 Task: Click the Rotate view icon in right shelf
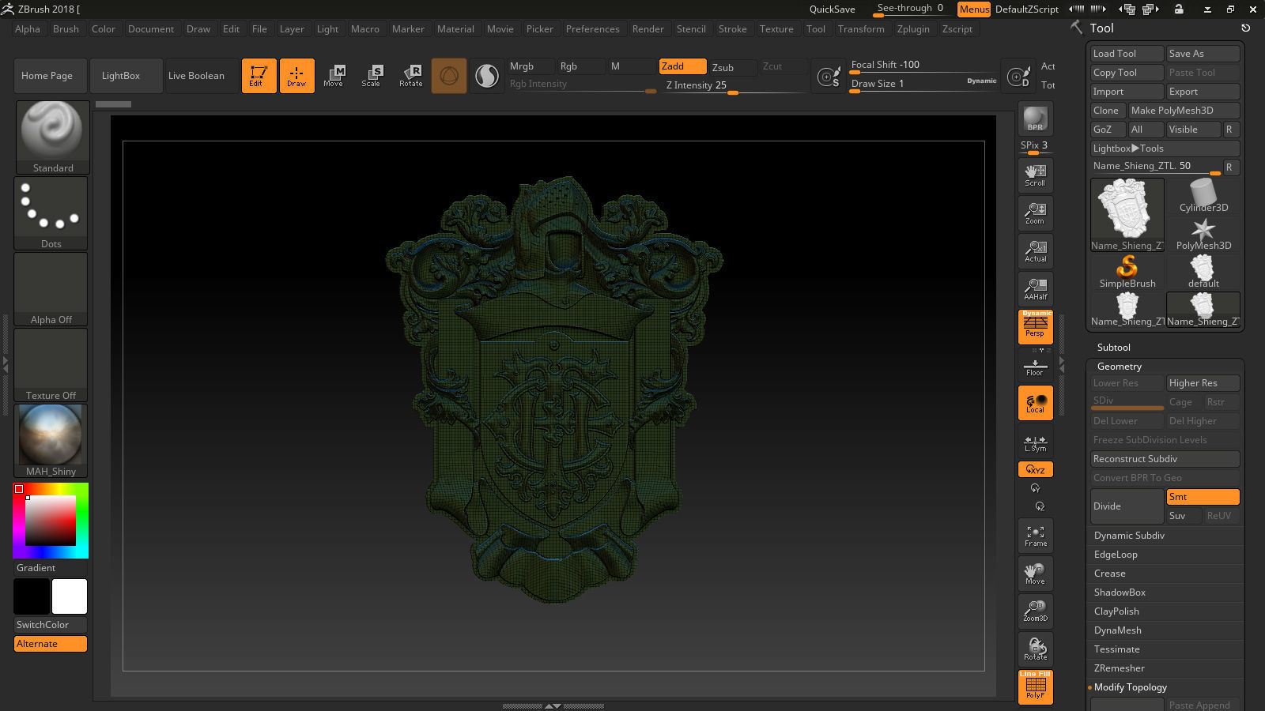click(1035, 649)
